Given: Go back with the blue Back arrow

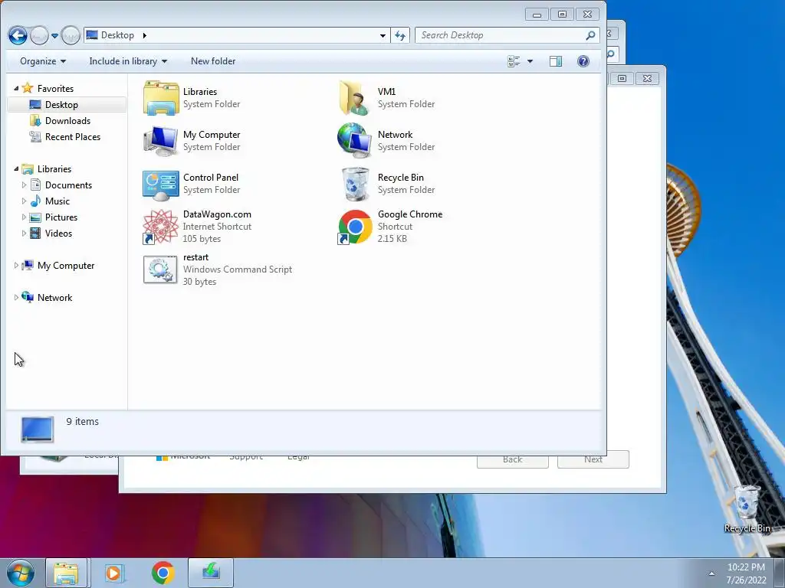Looking at the screenshot, I should pyautogui.click(x=18, y=35).
